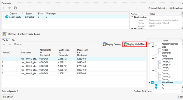The width and height of the screenshot is (183, 100).
Task: Select row run__00014_gfe in table
Action: pyautogui.click(x=74, y=73)
